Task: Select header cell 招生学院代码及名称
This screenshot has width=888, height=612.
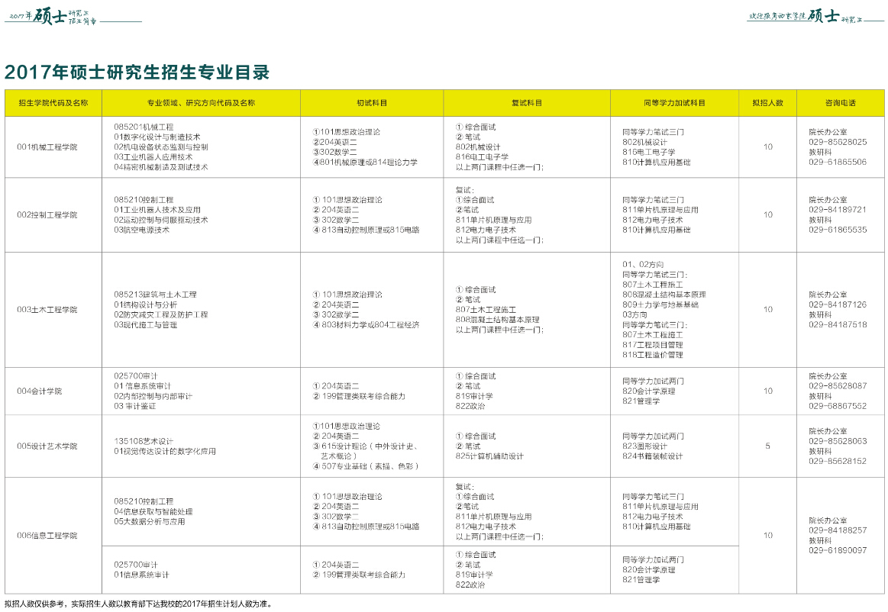Action: (53, 103)
